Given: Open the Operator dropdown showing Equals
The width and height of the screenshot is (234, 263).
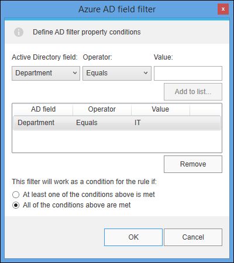Looking at the screenshot, I should (117, 73).
